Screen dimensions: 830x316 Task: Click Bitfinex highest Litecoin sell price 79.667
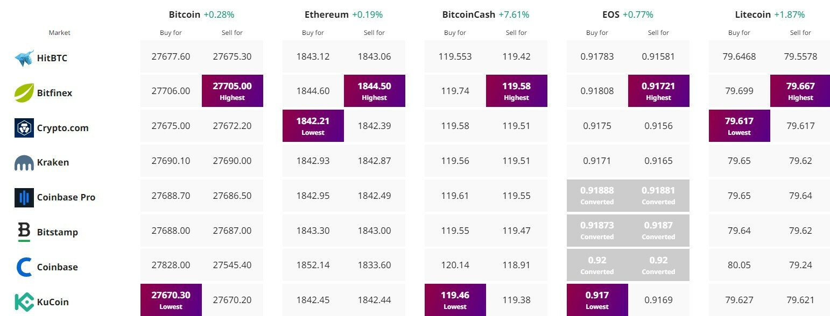(x=800, y=91)
